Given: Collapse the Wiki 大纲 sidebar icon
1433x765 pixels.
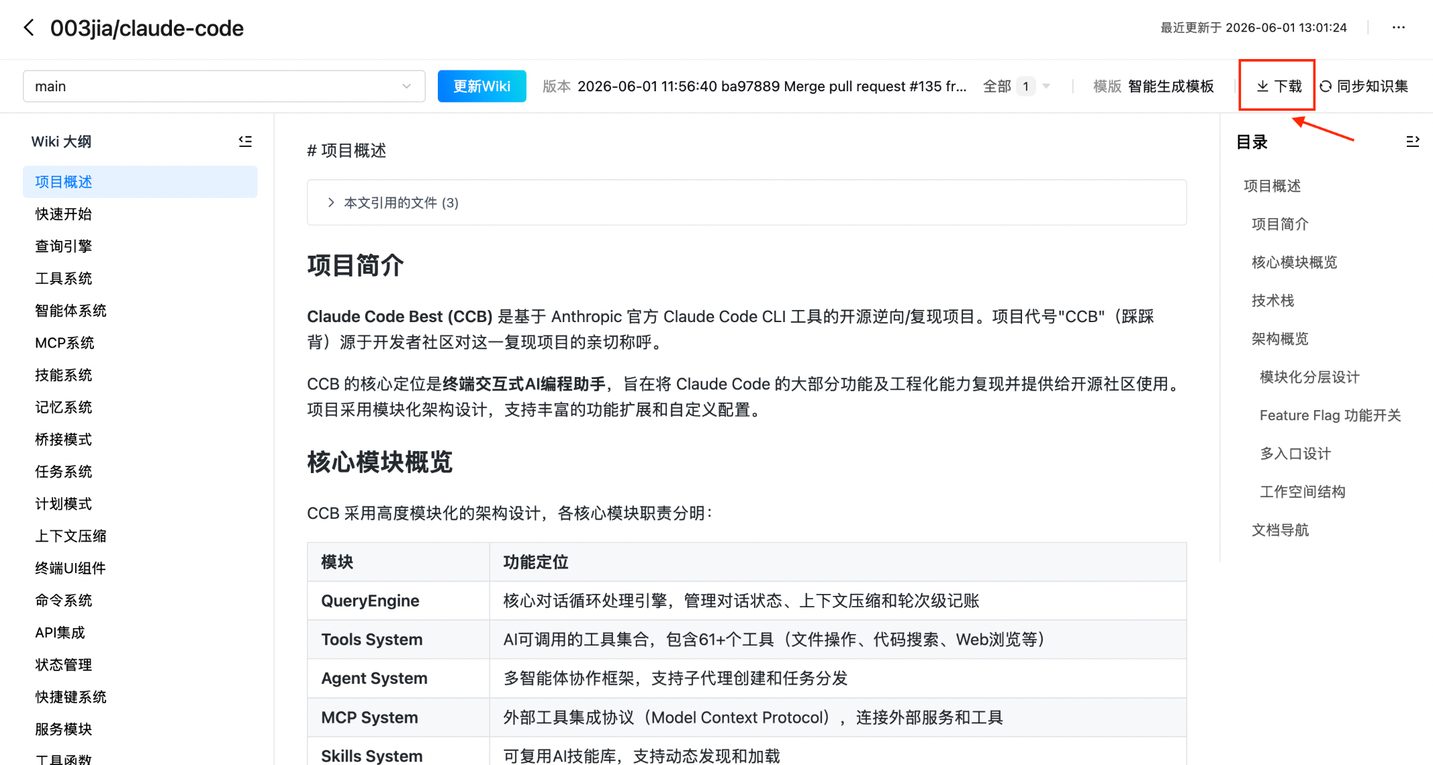Looking at the screenshot, I should (x=245, y=141).
